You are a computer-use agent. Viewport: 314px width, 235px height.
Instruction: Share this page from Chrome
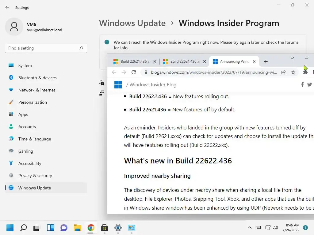point(283,72)
